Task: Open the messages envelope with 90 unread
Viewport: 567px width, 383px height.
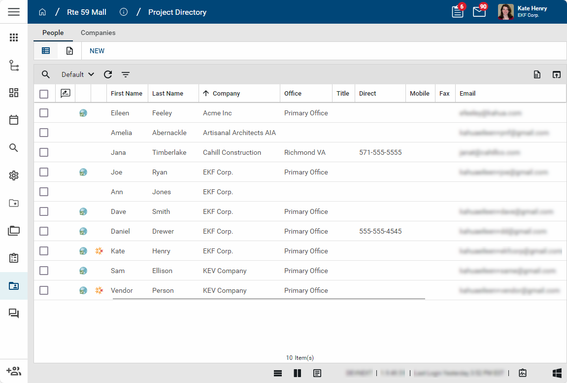Action: tap(479, 12)
